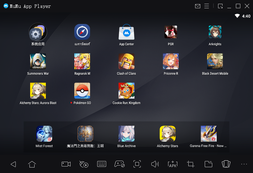Click the Wi-Fi status indicator

[237, 16]
